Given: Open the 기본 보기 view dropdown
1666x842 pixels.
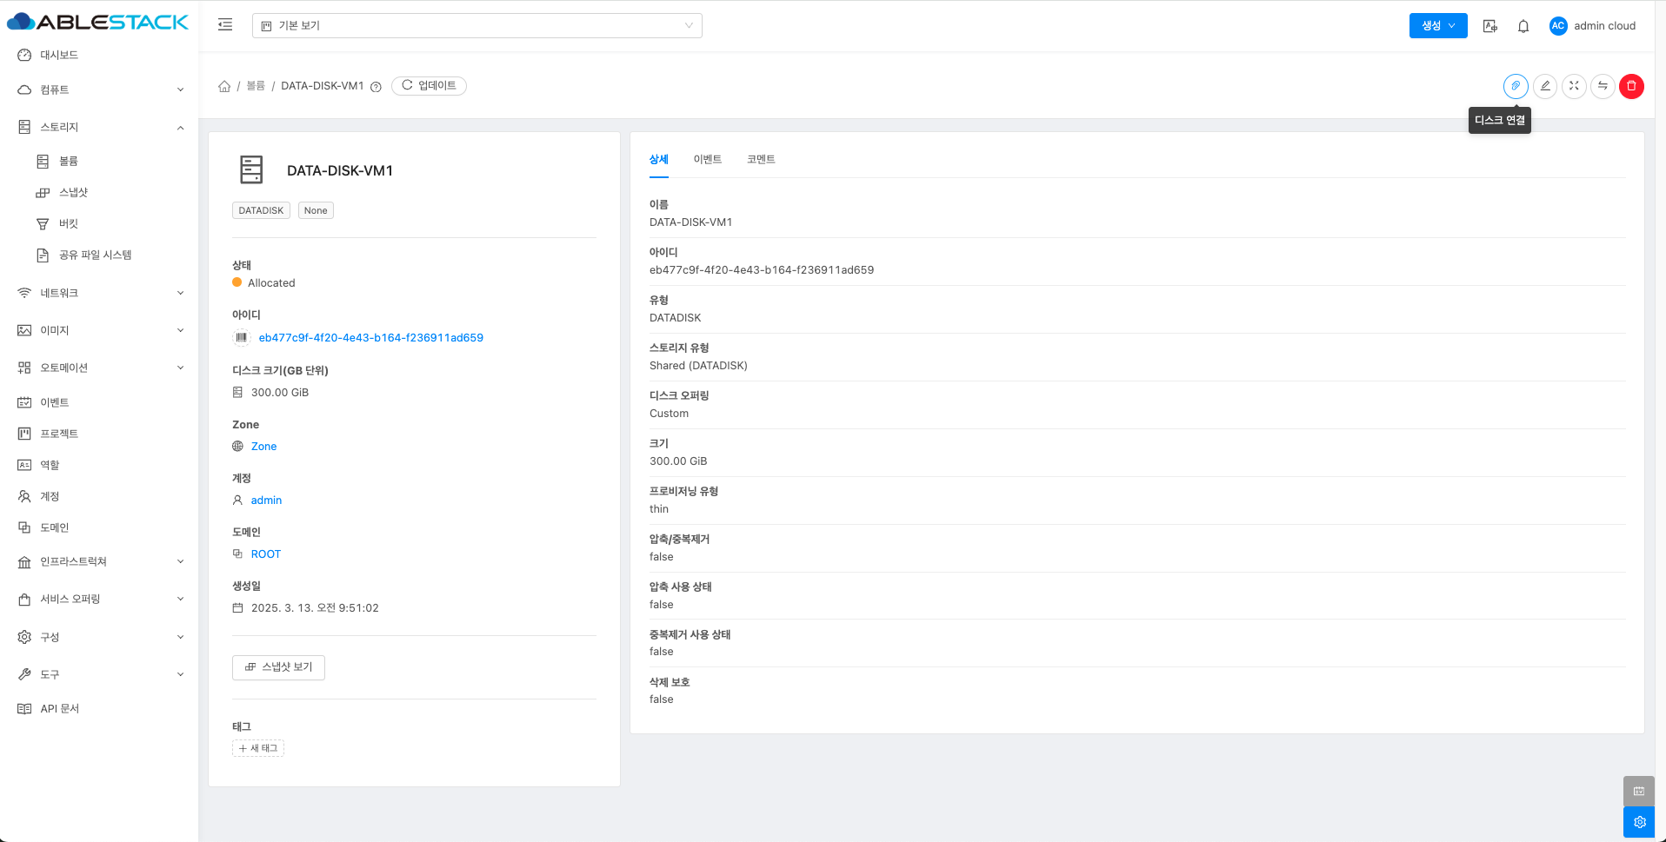Looking at the screenshot, I should coord(476,26).
